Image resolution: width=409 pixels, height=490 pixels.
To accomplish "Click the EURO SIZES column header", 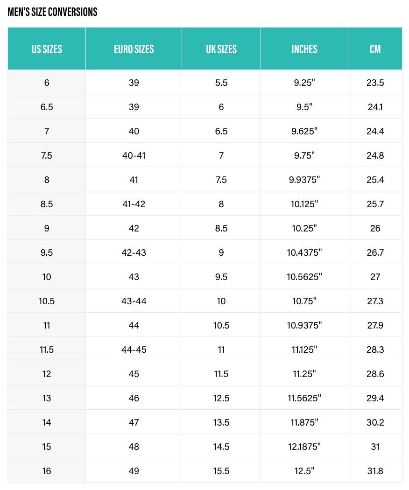I will (134, 49).
